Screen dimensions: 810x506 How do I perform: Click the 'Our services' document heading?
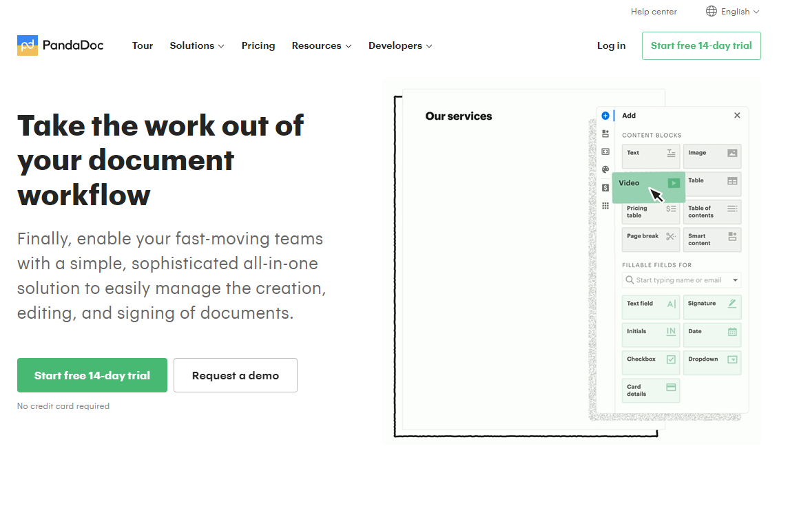pyautogui.click(x=459, y=116)
